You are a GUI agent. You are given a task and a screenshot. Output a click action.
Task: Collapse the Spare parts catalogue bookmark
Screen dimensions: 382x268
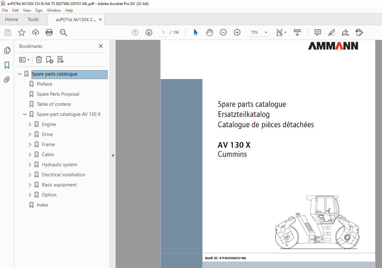(x=20, y=74)
